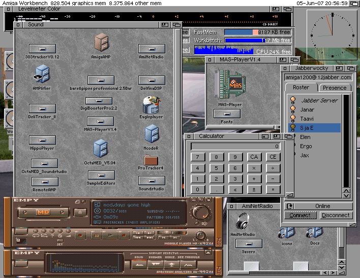This screenshot has height=278, width=360.
Task: Select the DelfinaDSP drawer icon
Action: pyautogui.click(x=152, y=80)
